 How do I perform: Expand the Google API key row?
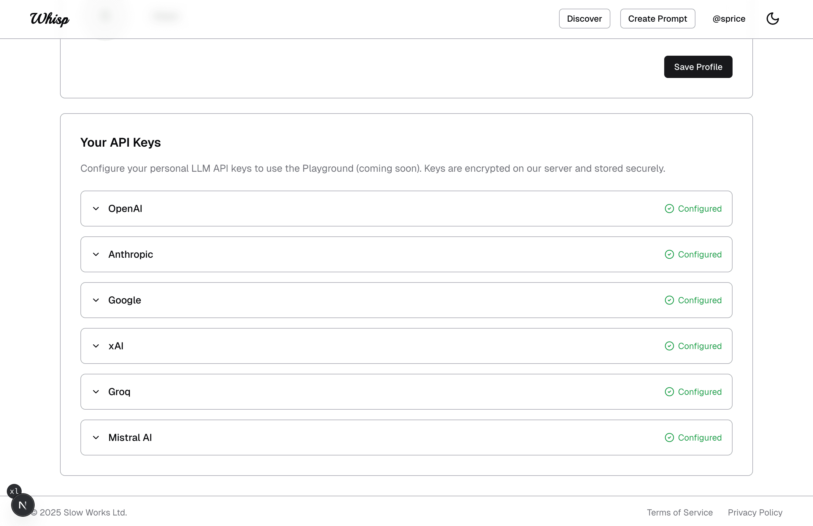(x=96, y=300)
